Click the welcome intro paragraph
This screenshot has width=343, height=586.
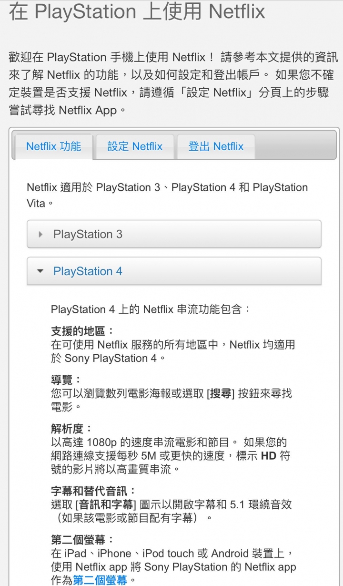tap(171, 84)
